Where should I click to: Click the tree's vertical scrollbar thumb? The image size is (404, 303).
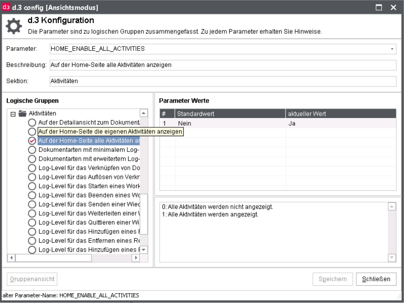144,214
